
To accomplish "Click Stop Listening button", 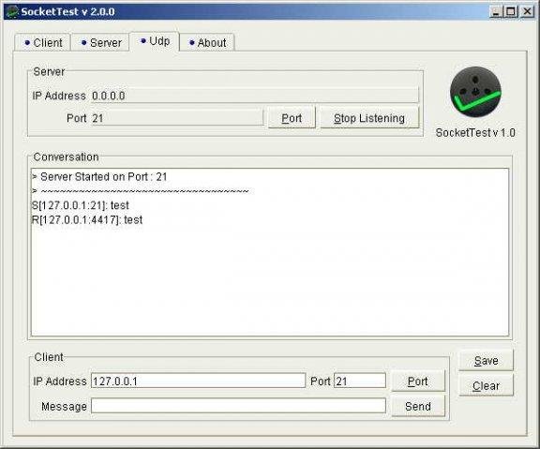I will pyautogui.click(x=369, y=118).
